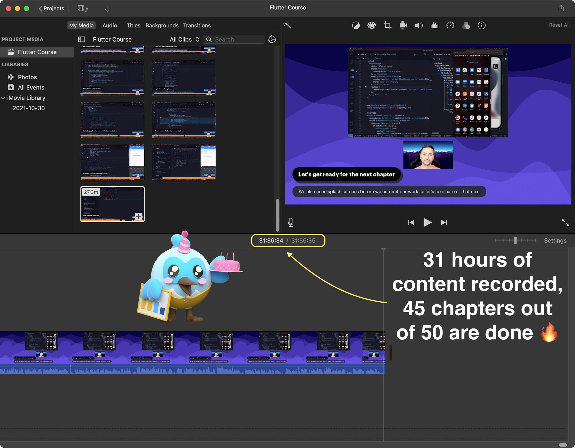Open the volume adjustment controls
575x448 pixels.
tap(419, 26)
